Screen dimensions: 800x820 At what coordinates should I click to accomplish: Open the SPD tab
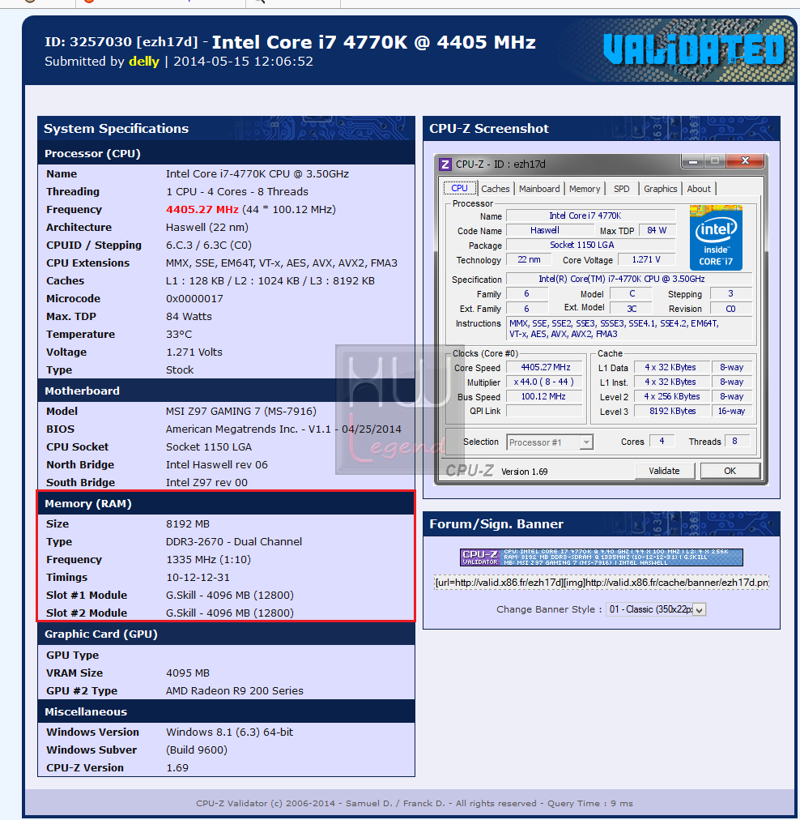click(x=621, y=189)
